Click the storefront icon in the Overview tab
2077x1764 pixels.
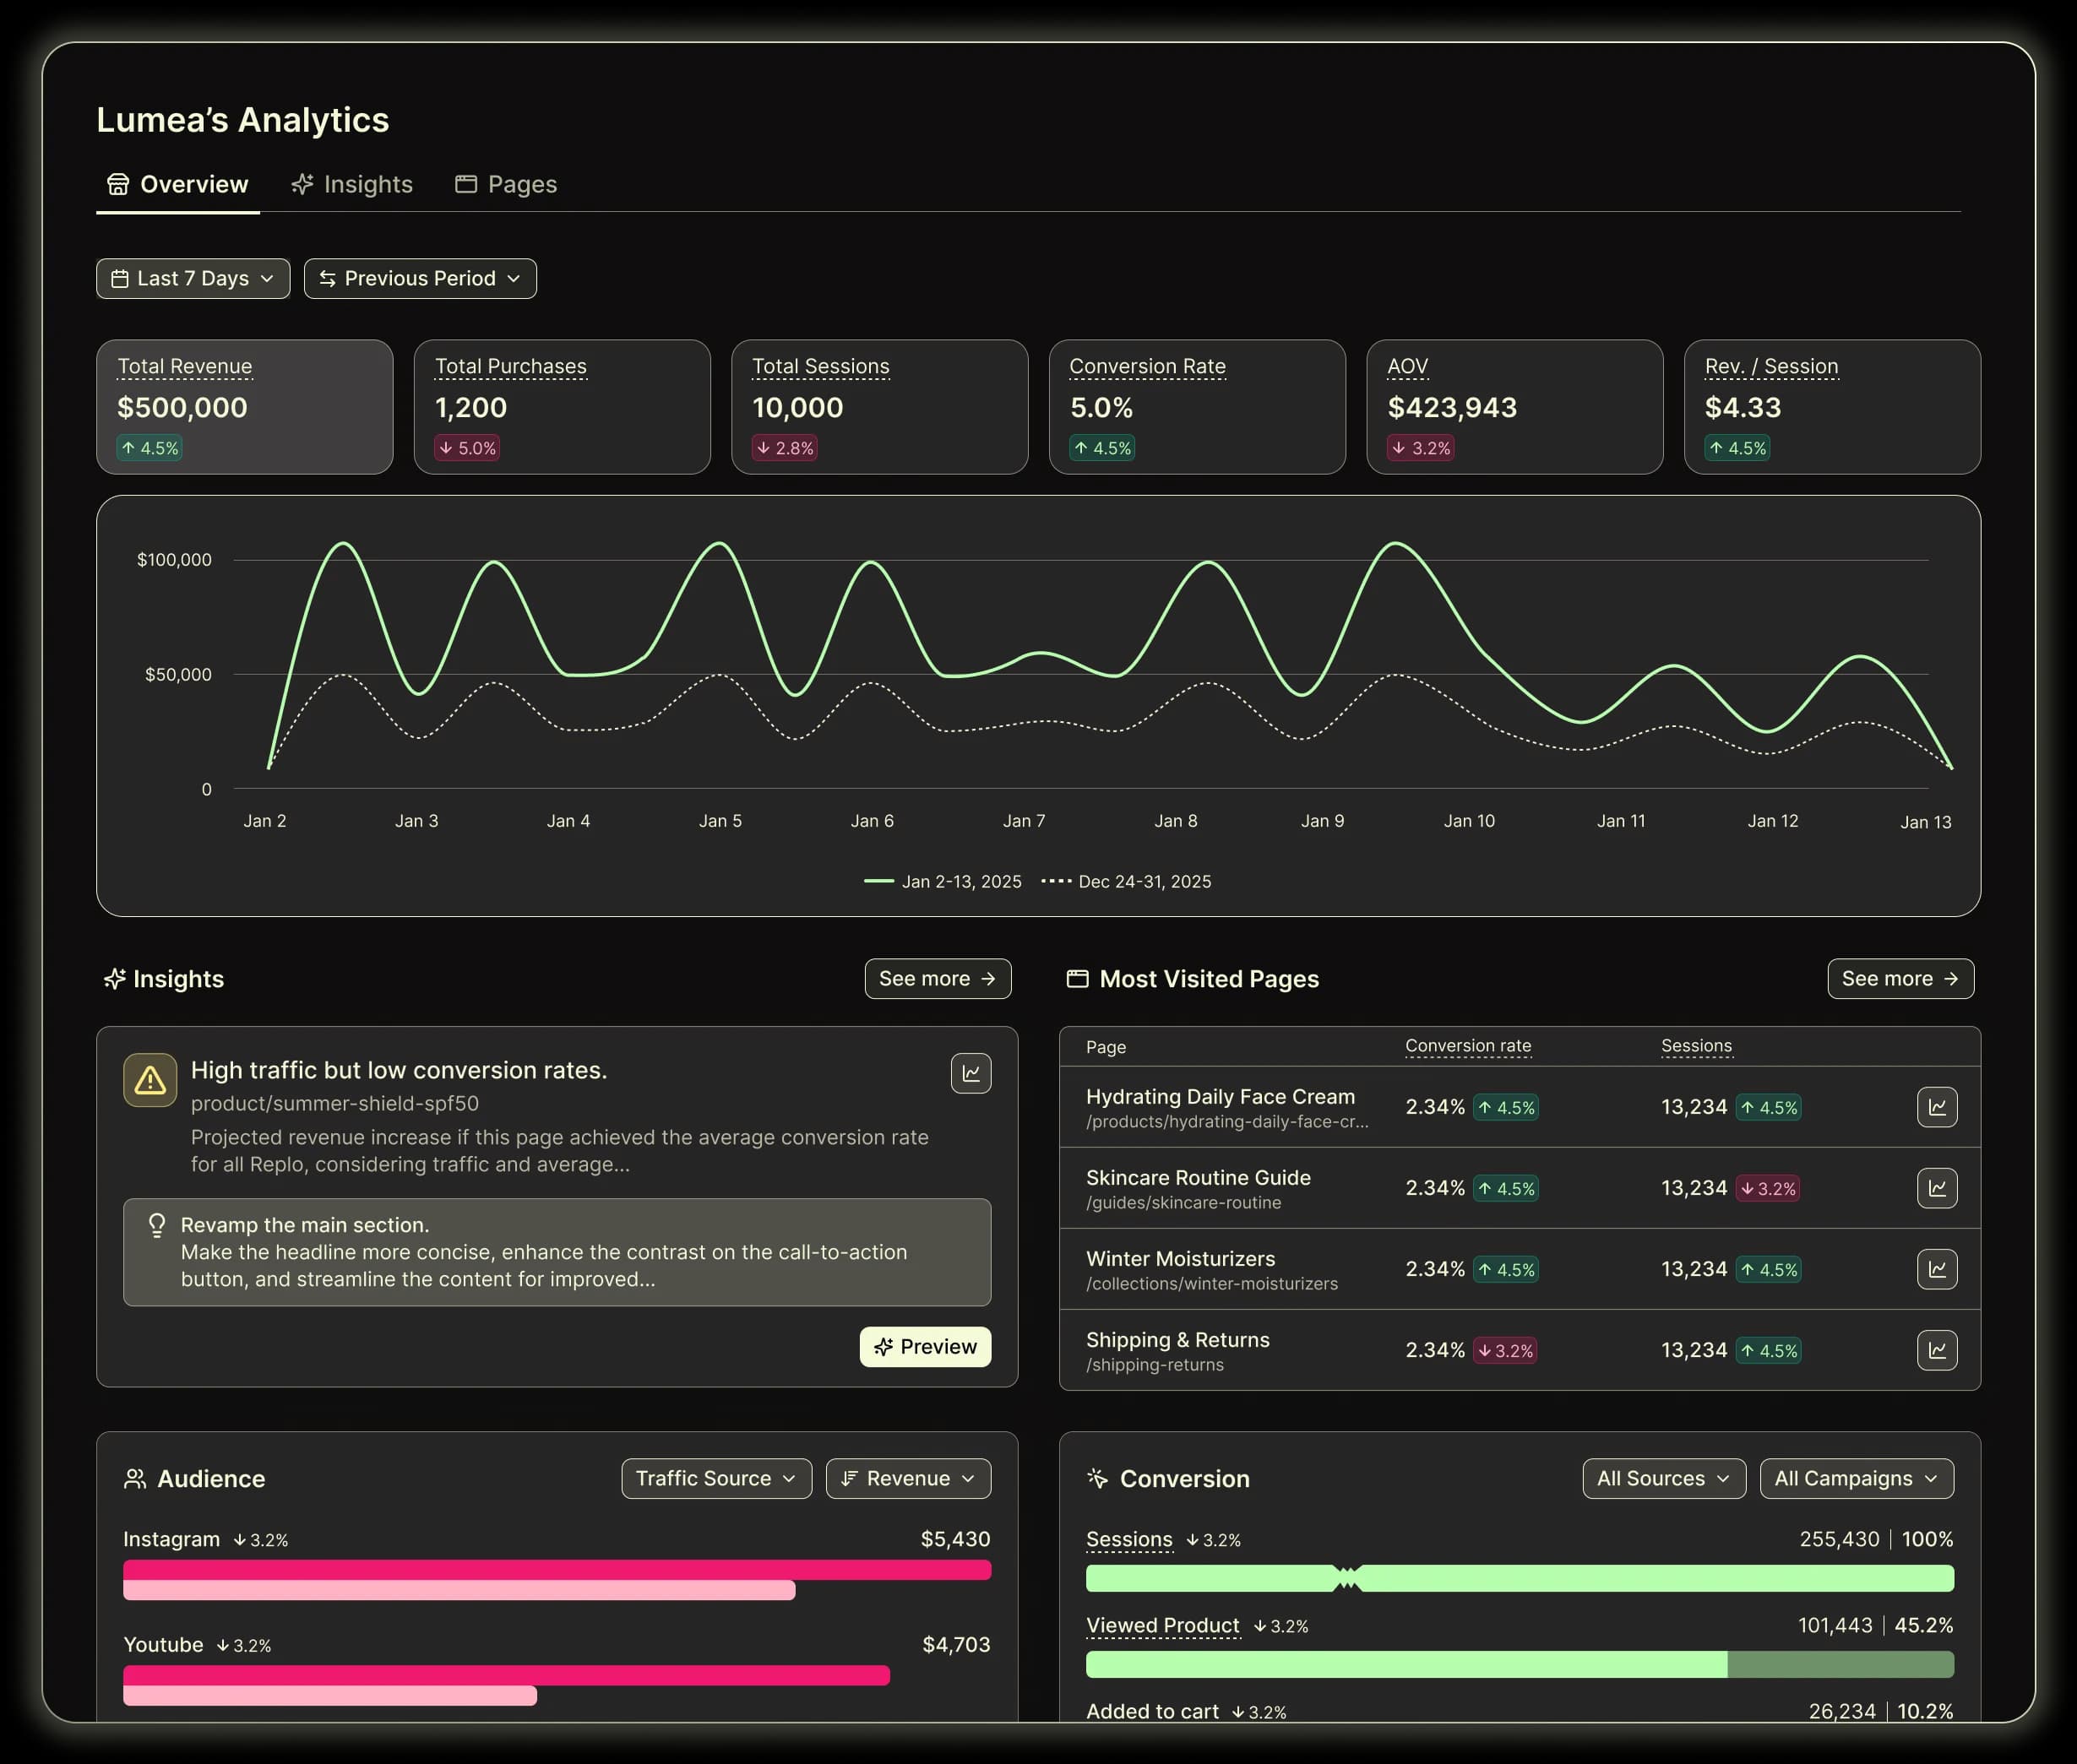[118, 185]
